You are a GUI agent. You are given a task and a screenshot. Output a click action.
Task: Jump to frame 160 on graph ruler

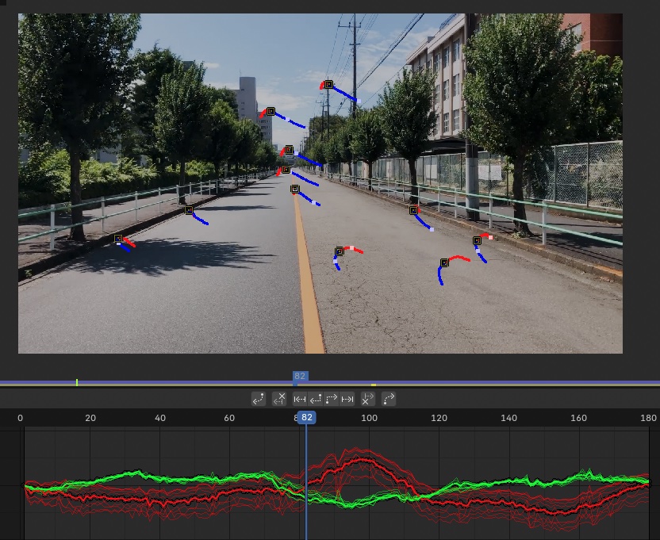[x=578, y=418]
